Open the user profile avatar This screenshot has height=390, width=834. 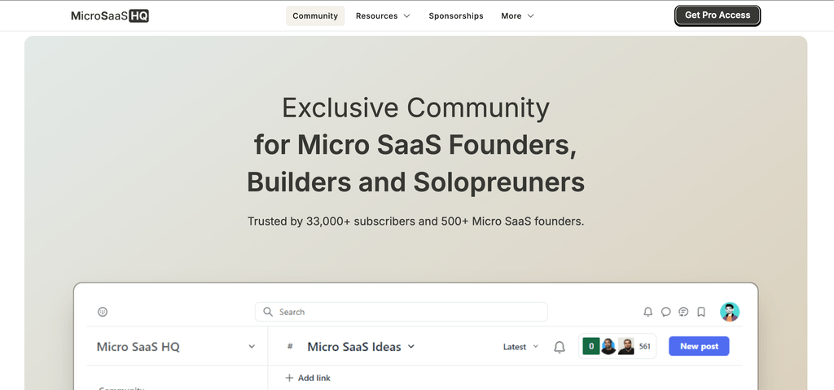(730, 312)
